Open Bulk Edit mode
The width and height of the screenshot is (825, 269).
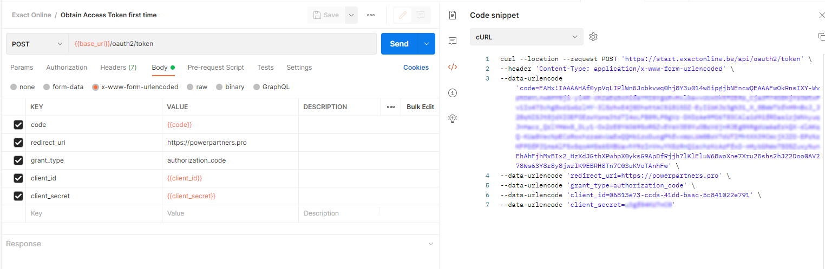(420, 107)
